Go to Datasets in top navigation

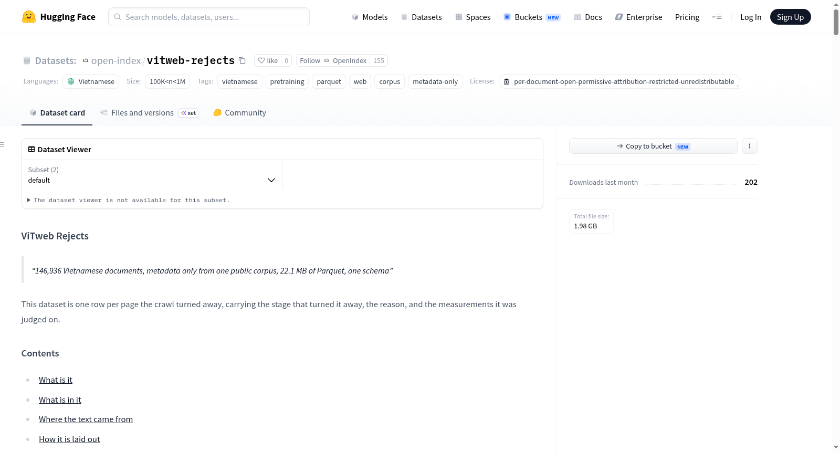[421, 17]
